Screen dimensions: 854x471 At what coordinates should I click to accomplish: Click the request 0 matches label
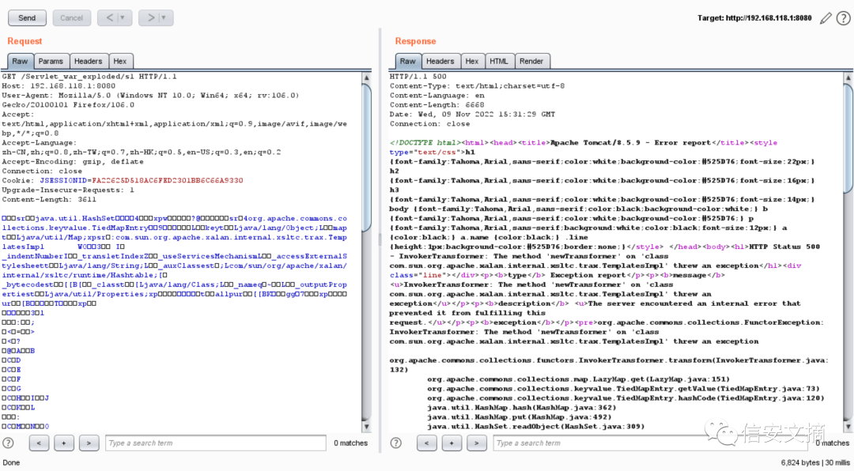tap(351, 443)
